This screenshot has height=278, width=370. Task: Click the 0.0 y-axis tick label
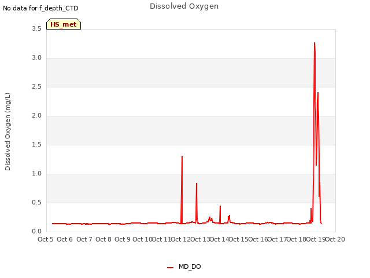[x=36, y=232]
